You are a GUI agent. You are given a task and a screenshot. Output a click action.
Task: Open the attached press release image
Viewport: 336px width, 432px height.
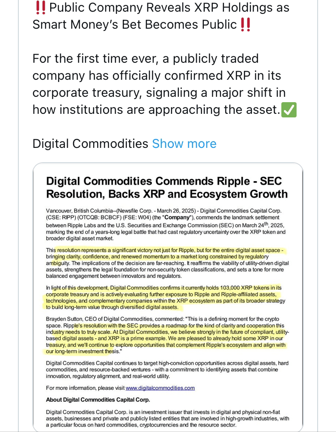[168, 297]
